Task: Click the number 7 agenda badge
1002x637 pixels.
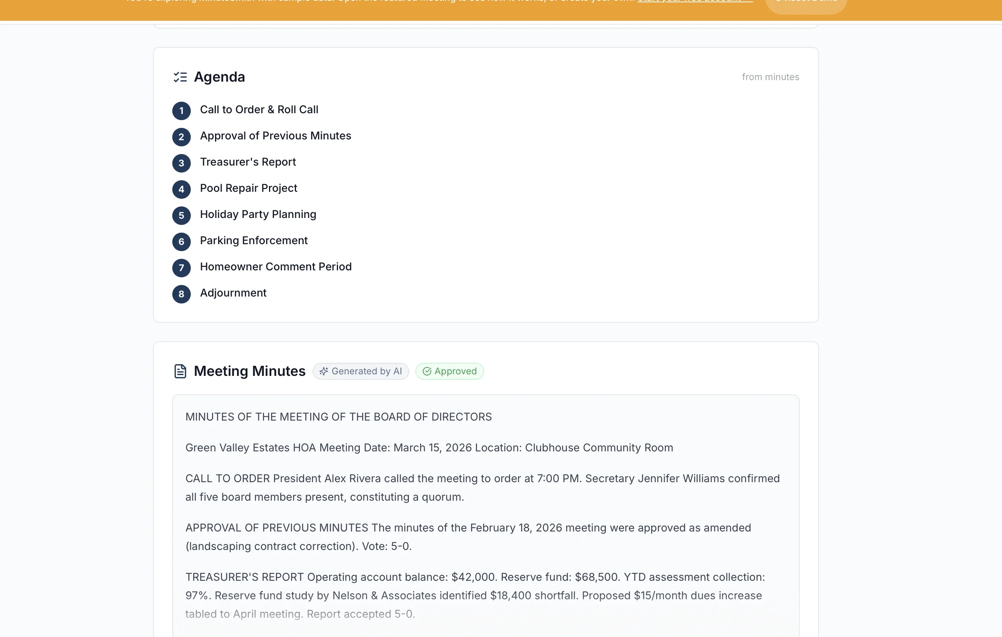Action: tap(182, 268)
